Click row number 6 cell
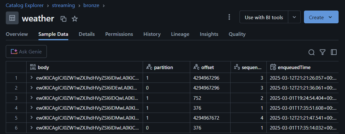Image resolution: width=345 pixels, height=134 pixels. tap(16, 128)
